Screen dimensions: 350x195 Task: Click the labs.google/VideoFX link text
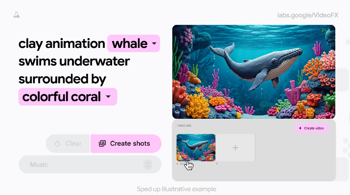click(308, 15)
